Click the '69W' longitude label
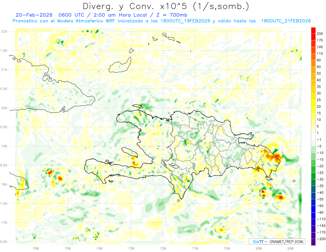326x252 pixels. click(x=258, y=248)
